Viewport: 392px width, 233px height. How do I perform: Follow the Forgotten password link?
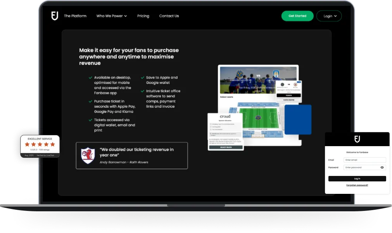357,185
